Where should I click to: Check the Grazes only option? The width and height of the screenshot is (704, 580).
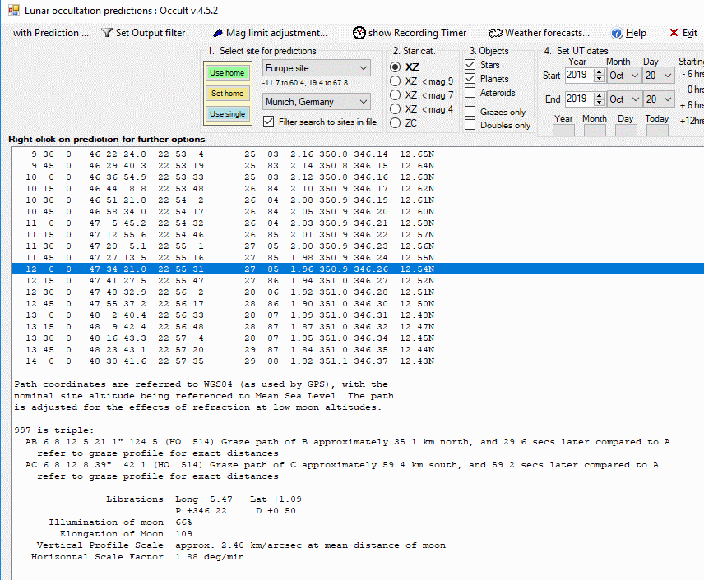click(470, 112)
